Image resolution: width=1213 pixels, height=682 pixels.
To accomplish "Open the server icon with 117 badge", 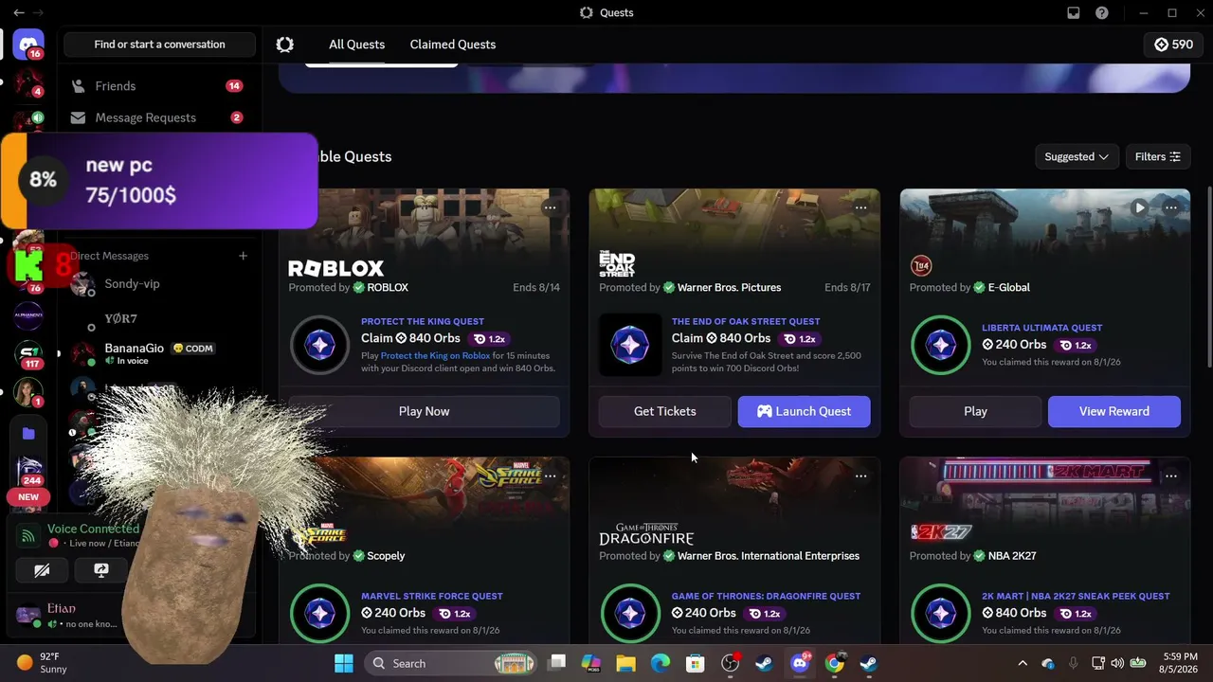I will pyautogui.click(x=28, y=353).
